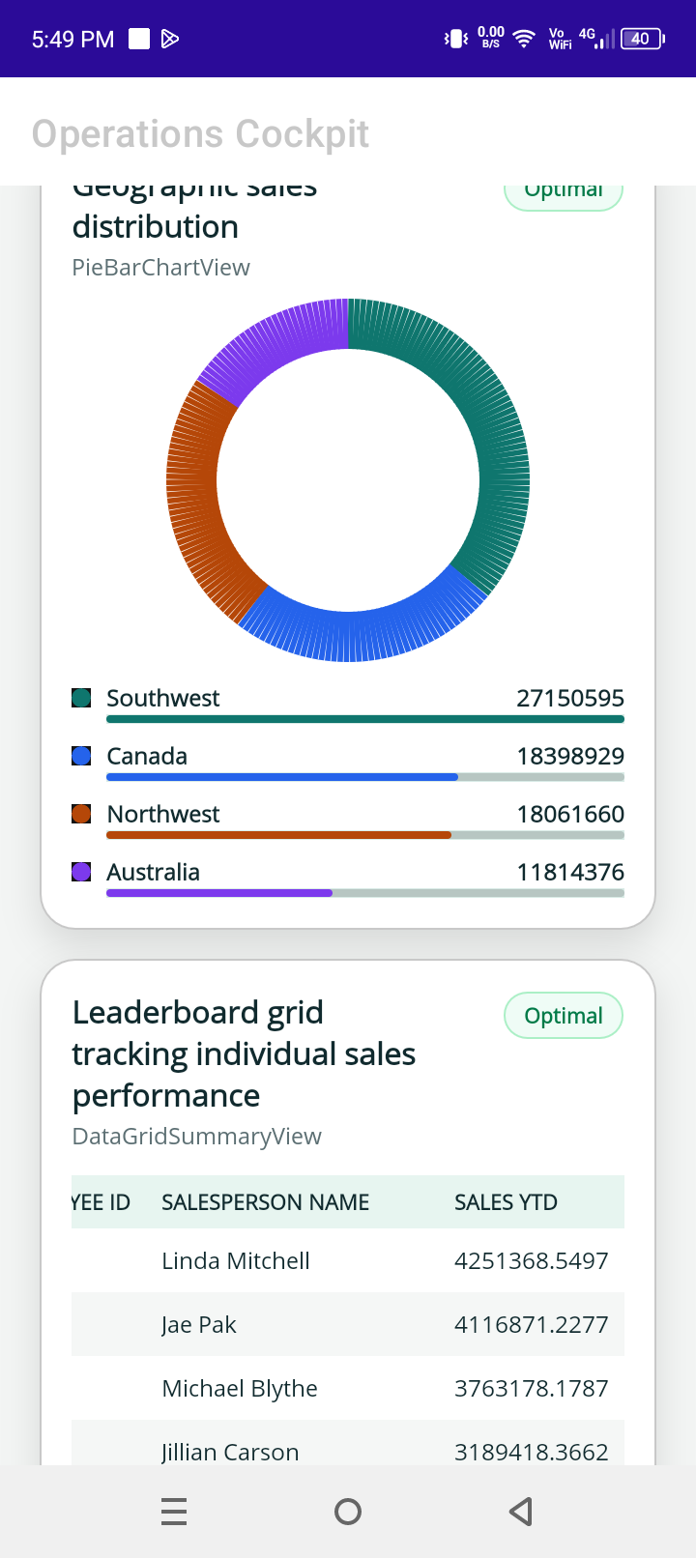The width and height of the screenshot is (696, 1558).
Task: Tap sales value 3763178.1787
Action: pyautogui.click(x=532, y=1388)
